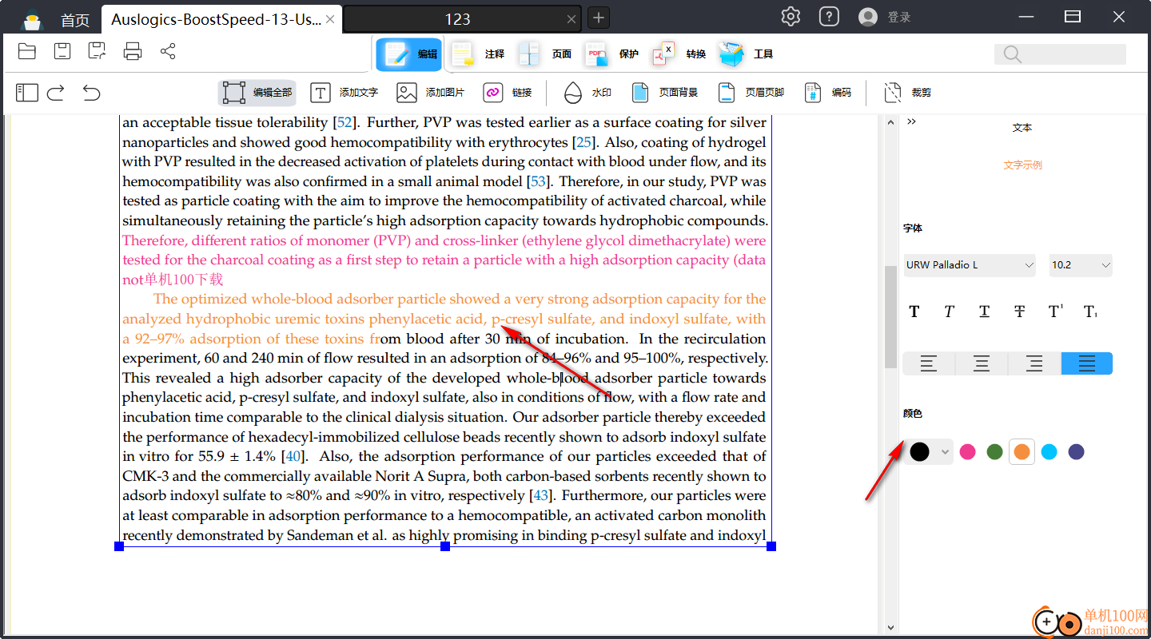
Task: Toggle bold text formatting
Action: 914,312
